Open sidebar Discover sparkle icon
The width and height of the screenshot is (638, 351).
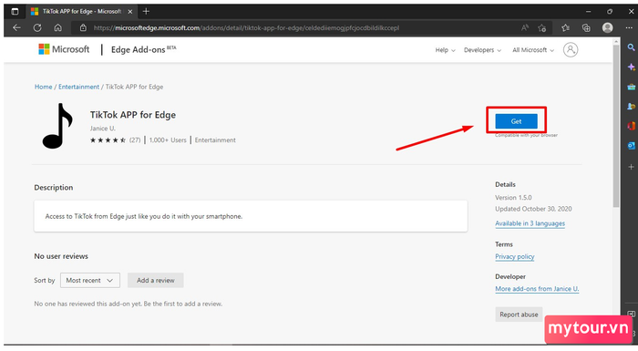pyautogui.click(x=631, y=67)
